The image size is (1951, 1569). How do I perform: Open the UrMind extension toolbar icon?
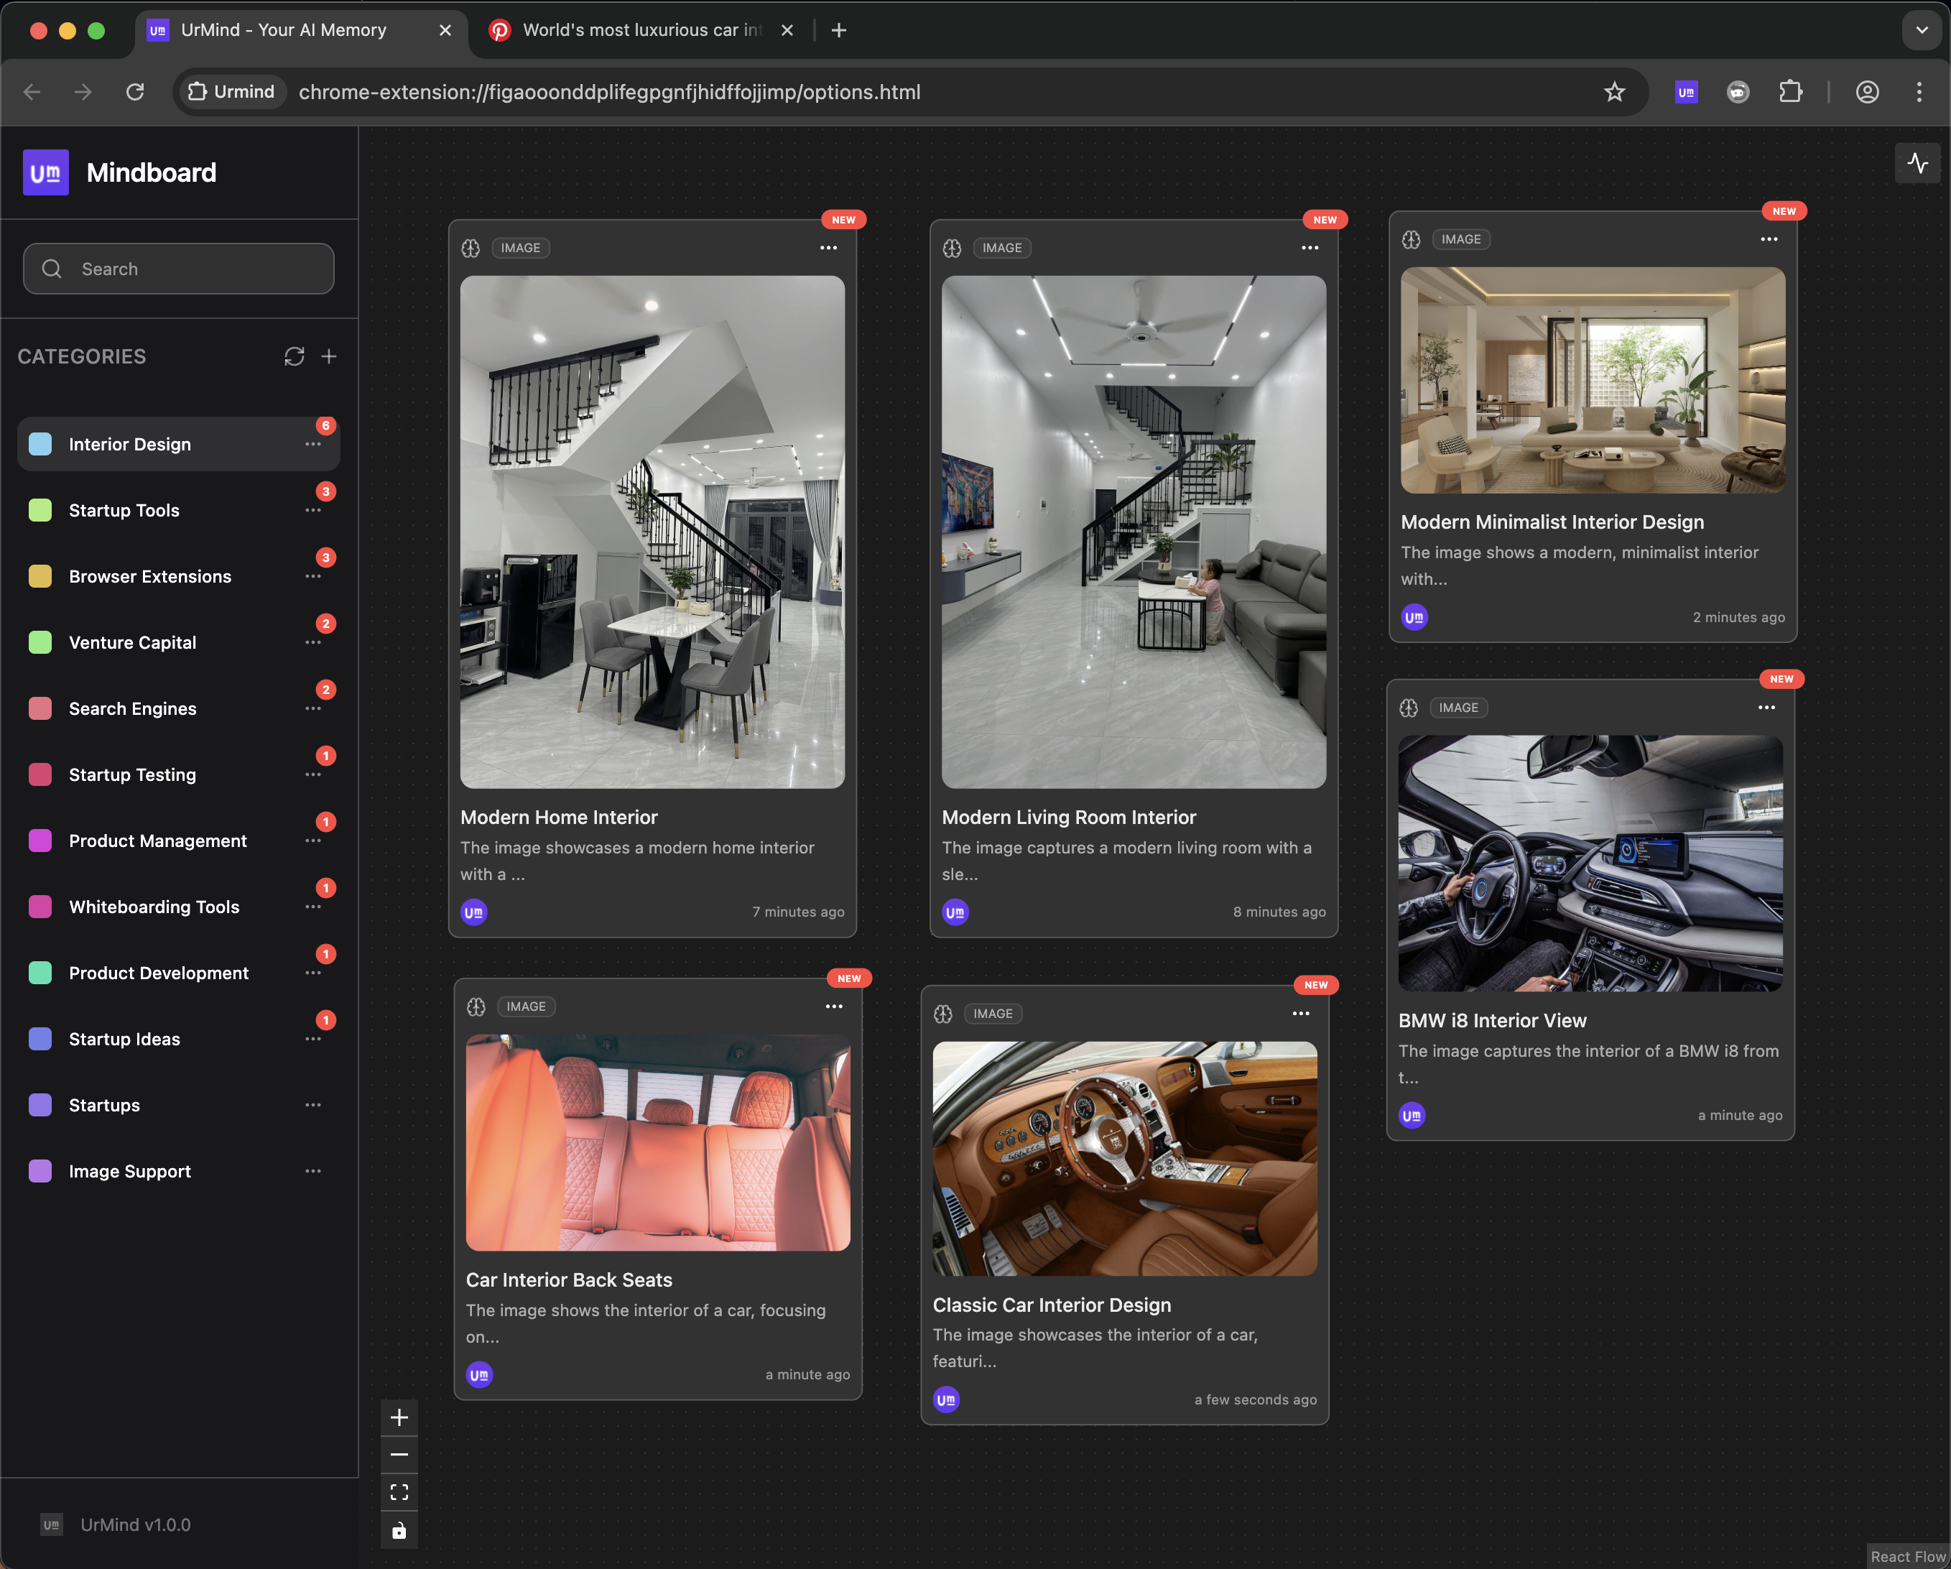pos(1686,92)
